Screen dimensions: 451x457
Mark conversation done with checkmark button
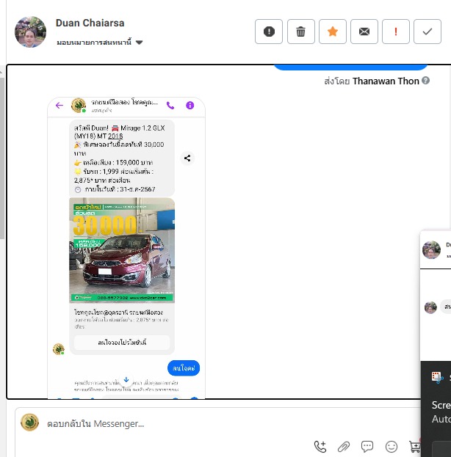(x=427, y=32)
